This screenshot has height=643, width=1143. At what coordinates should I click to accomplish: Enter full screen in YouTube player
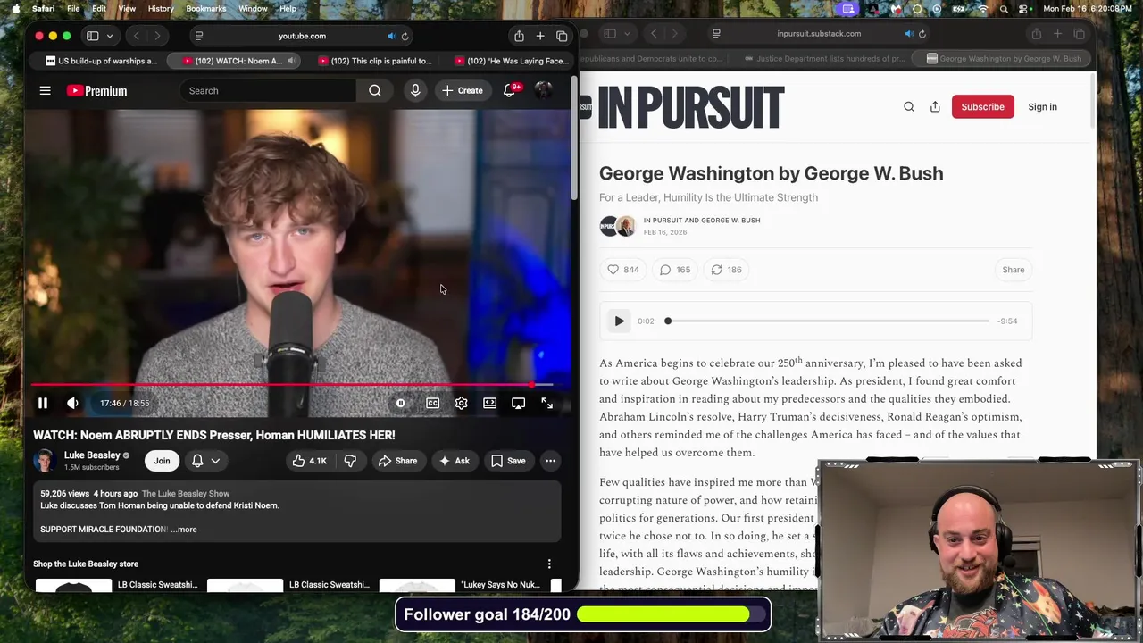[546, 403]
